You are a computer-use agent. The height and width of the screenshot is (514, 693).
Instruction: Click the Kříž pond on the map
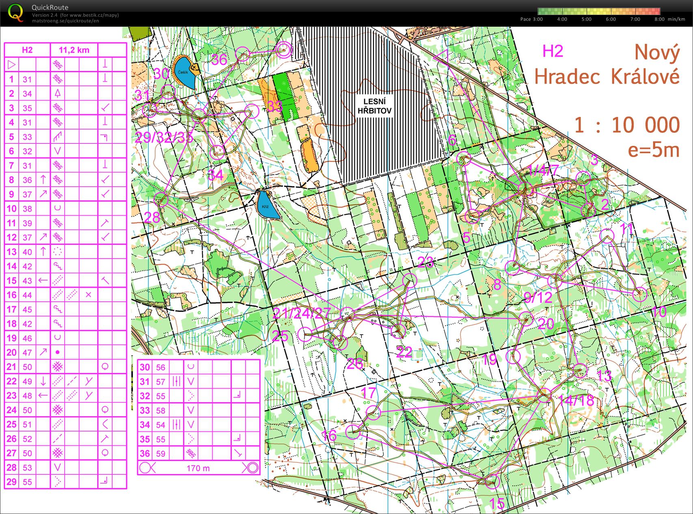coord(268,205)
